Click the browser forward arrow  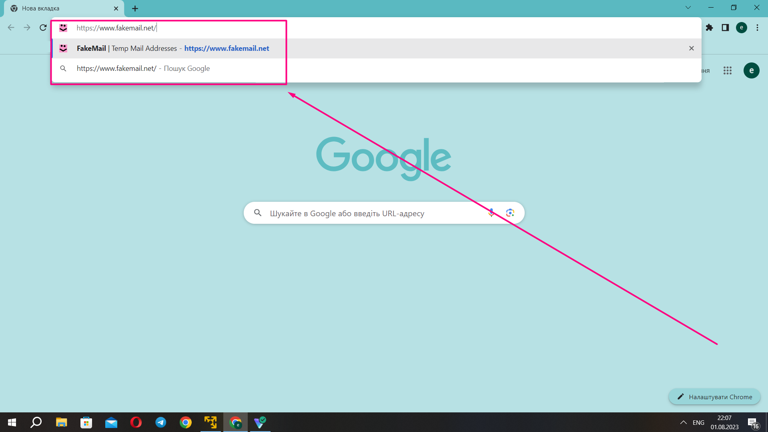click(27, 28)
